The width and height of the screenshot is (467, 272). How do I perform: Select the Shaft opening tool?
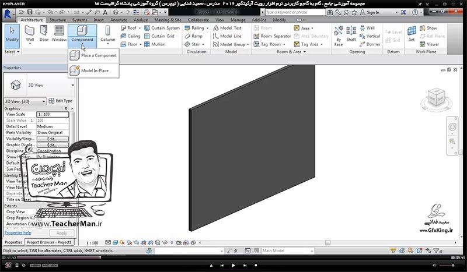pos(351,34)
